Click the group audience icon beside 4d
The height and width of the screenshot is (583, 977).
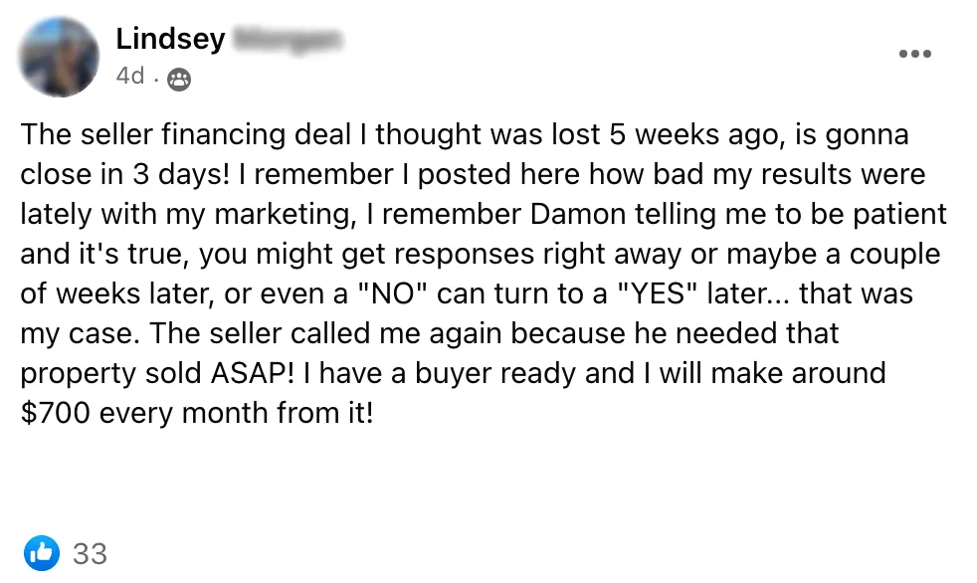point(178,79)
